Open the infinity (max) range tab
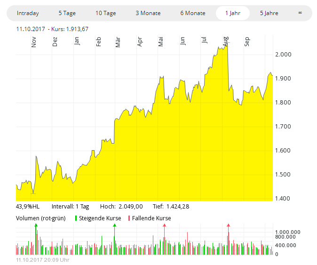This screenshot has height=265, width=317. [300, 13]
